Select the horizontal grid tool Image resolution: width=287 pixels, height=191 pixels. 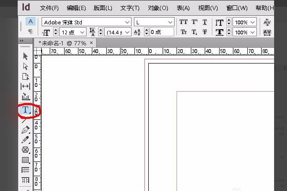[x=25, y=170]
